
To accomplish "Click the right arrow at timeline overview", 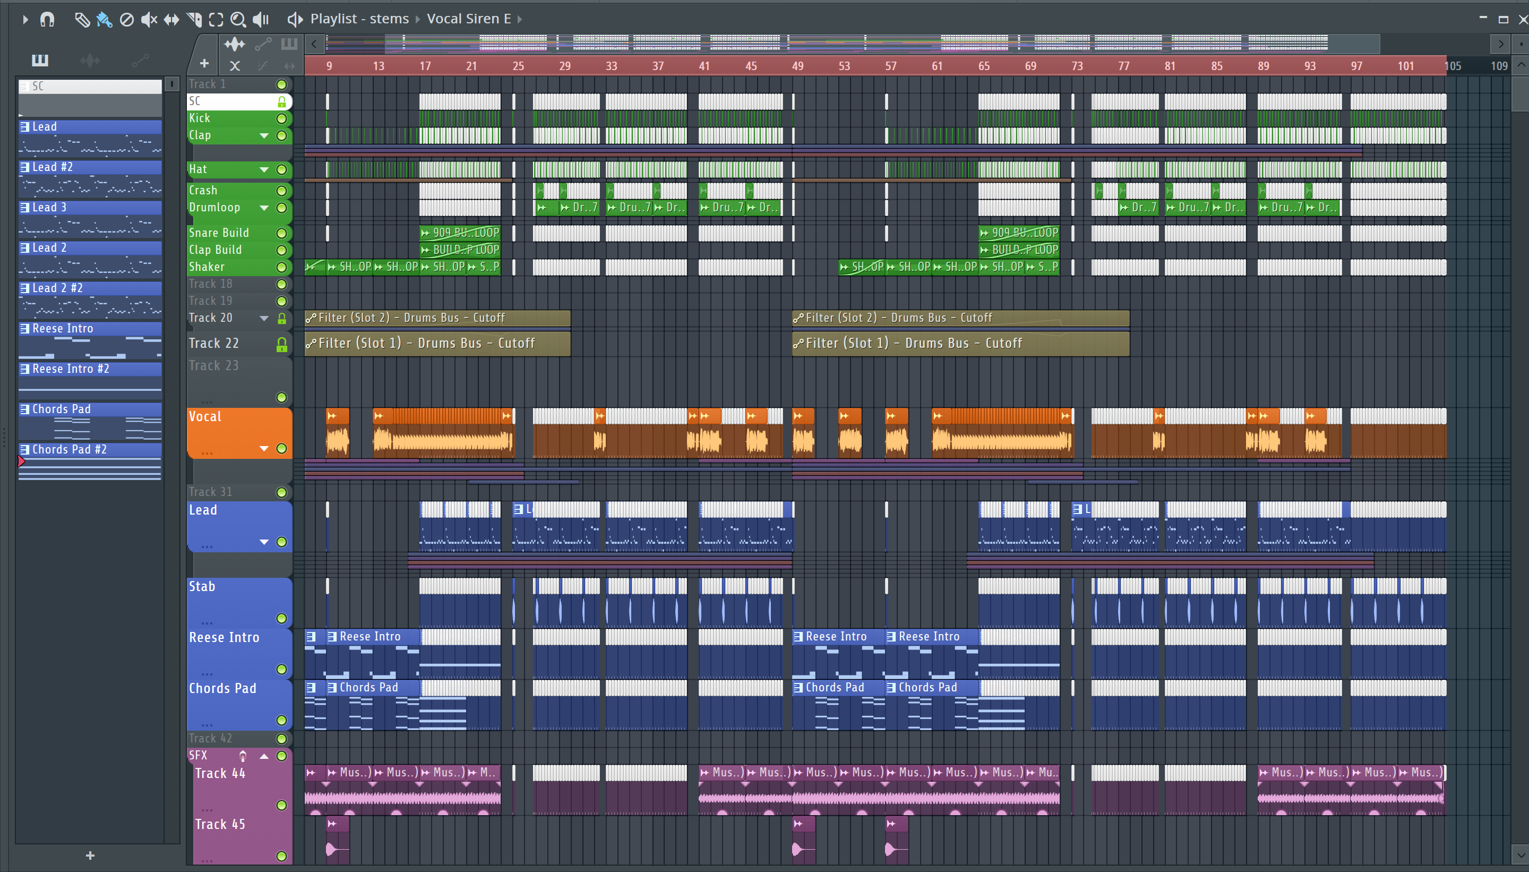I will point(1500,44).
